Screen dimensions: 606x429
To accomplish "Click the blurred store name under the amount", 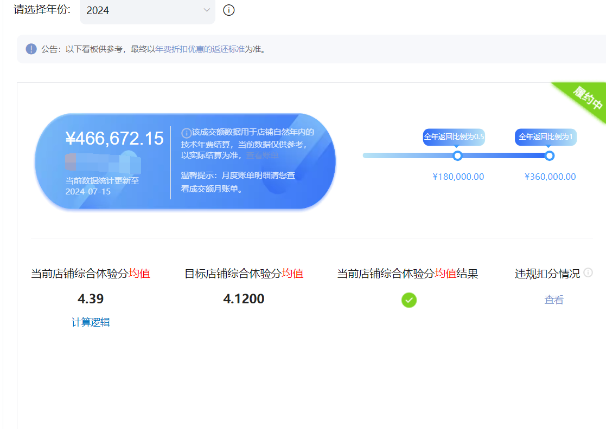I will coord(103,163).
